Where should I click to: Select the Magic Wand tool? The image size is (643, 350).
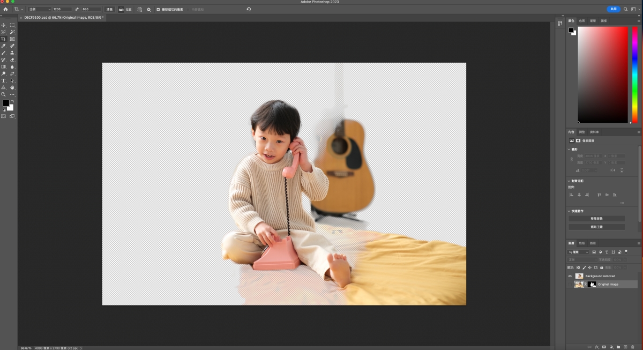12,32
